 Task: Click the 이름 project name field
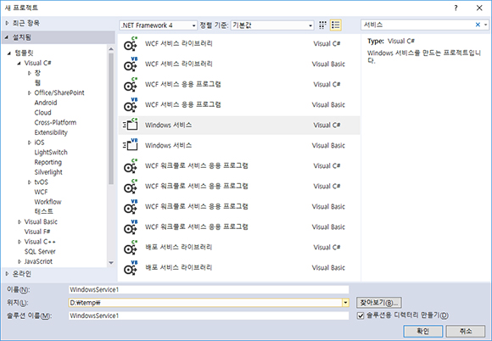209,289
